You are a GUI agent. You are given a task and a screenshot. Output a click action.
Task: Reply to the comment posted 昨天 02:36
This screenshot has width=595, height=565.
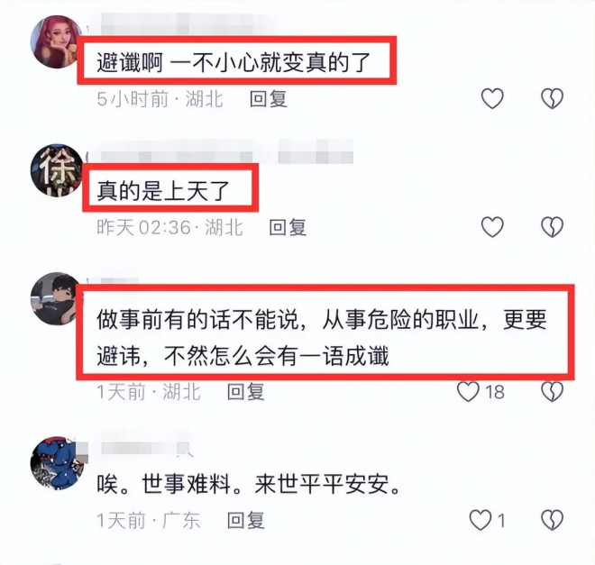[288, 227]
